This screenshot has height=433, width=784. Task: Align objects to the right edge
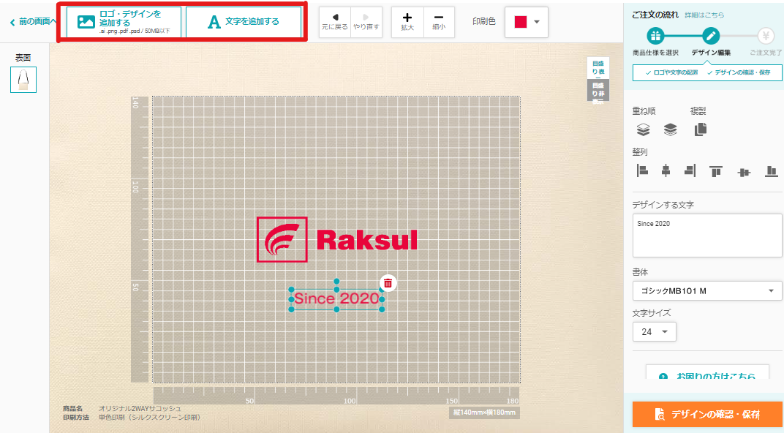pyautogui.click(x=690, y=170)
